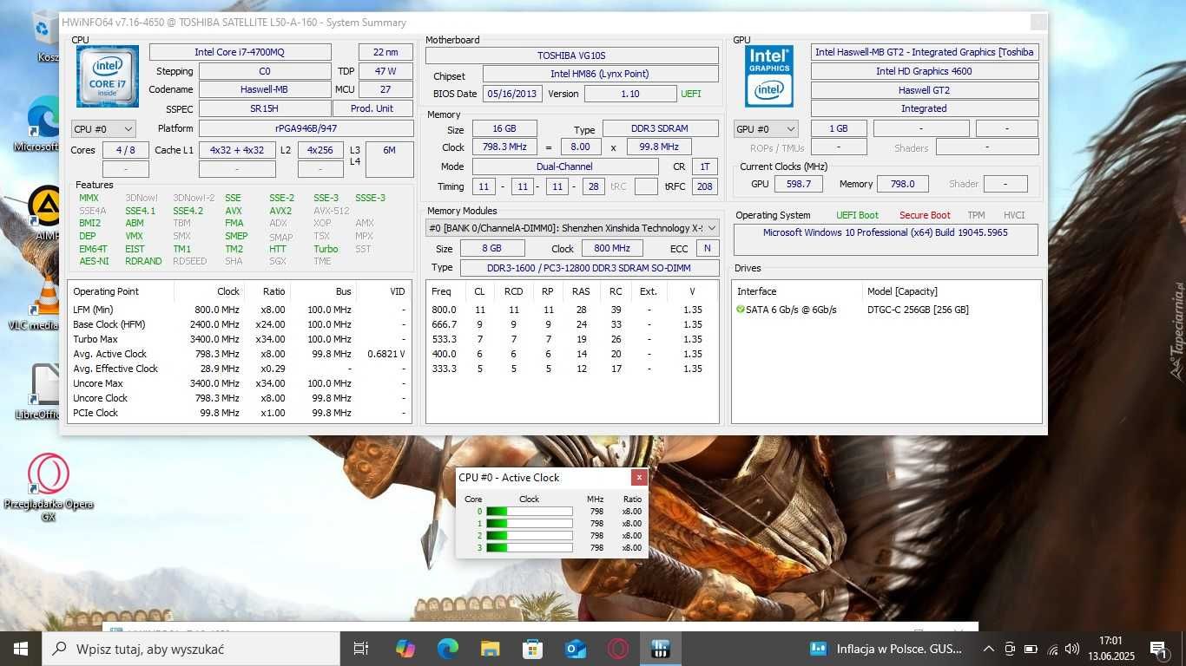Click the Secure Boot label

pos(925,215)
